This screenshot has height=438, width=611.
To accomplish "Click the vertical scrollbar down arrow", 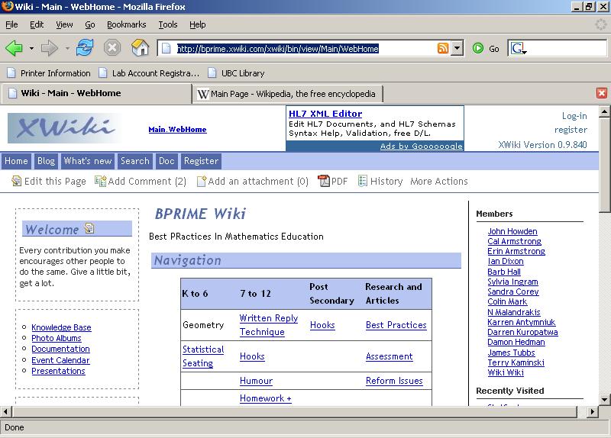I will [x=604, y=399].
